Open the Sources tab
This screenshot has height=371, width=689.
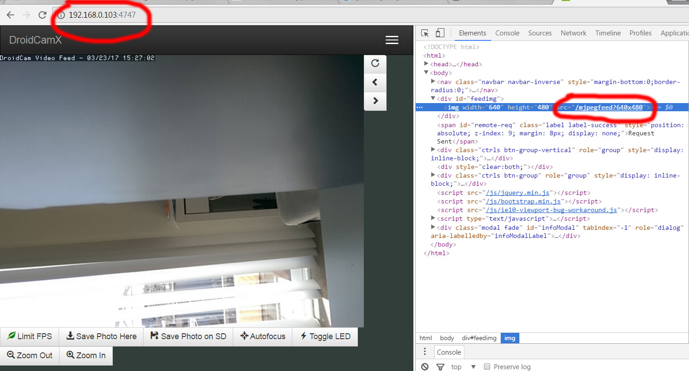point(540,33)
